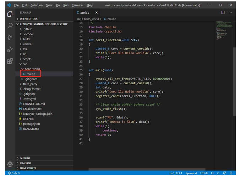This screenshot has height=176, width=240.
Task: Expand the OUTLINE section
Action: 25,158
